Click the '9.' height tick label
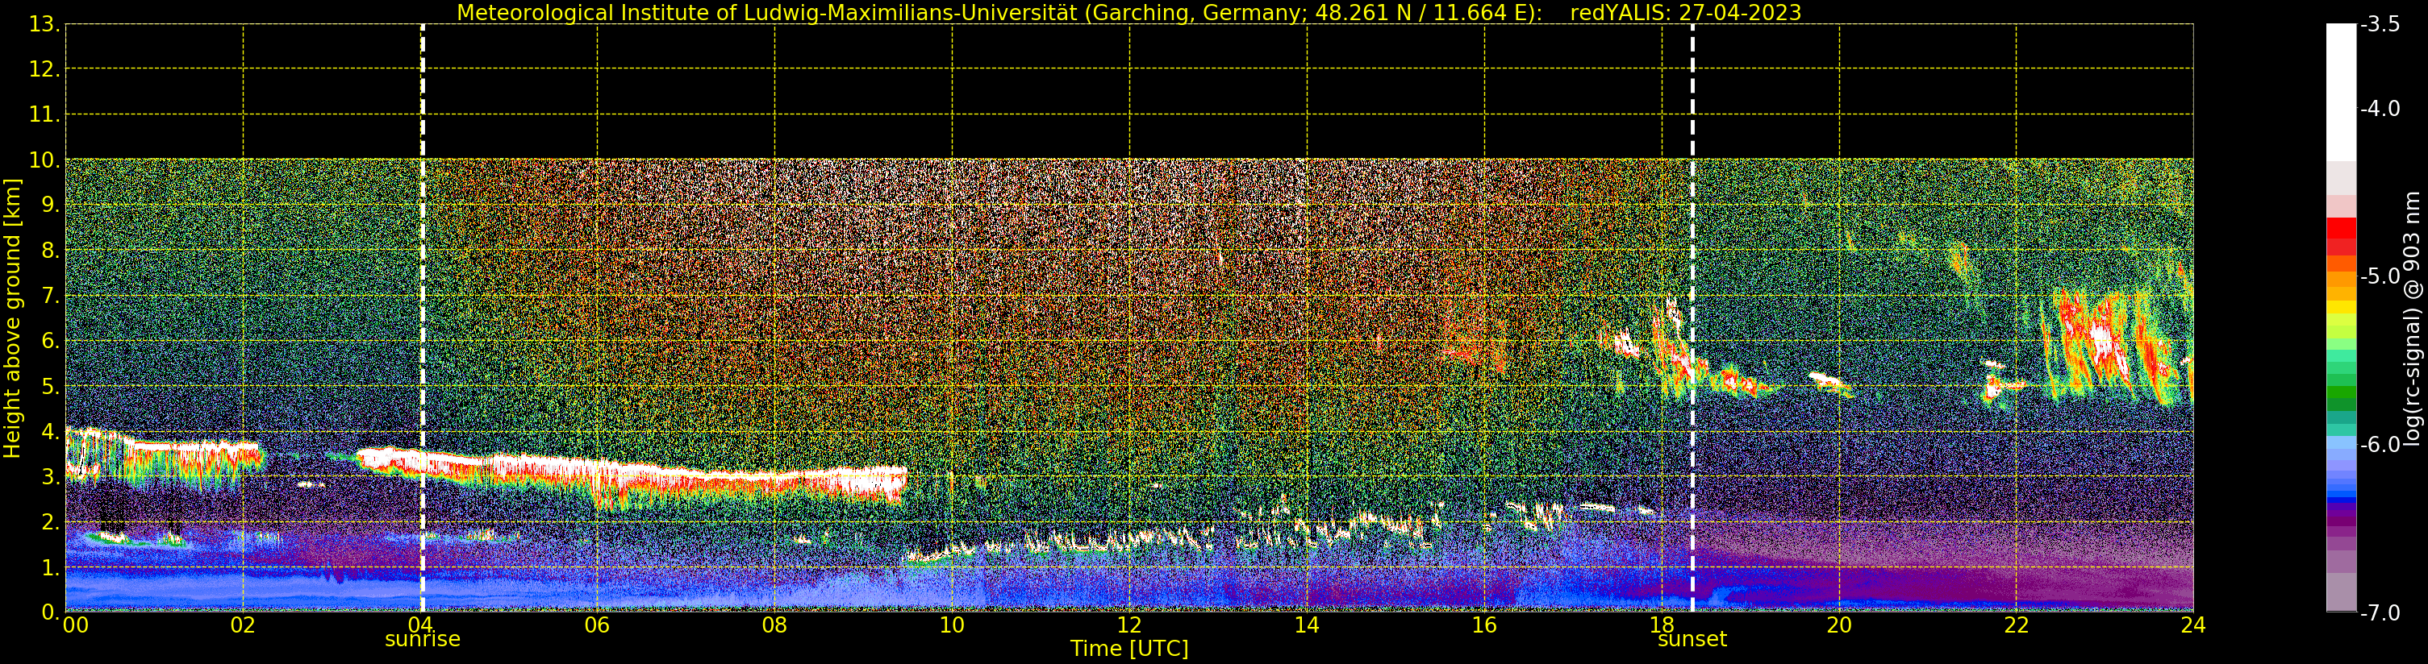The image size is (2428, 664). coord(50,205)
